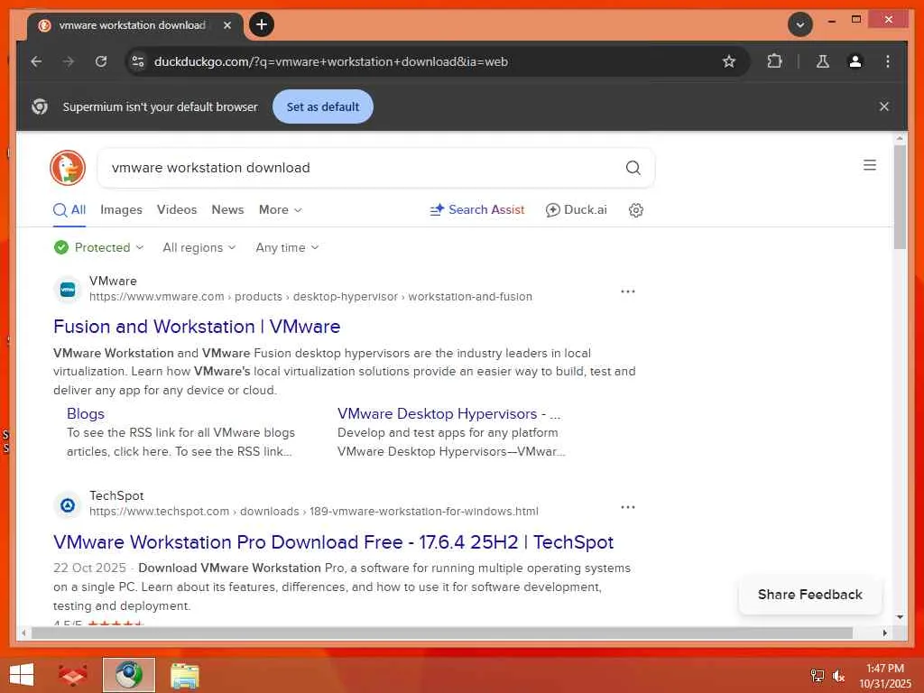Click the horizontal scrollbar right arrow
This screenshot has width=924, height=693.
point(884,633)
